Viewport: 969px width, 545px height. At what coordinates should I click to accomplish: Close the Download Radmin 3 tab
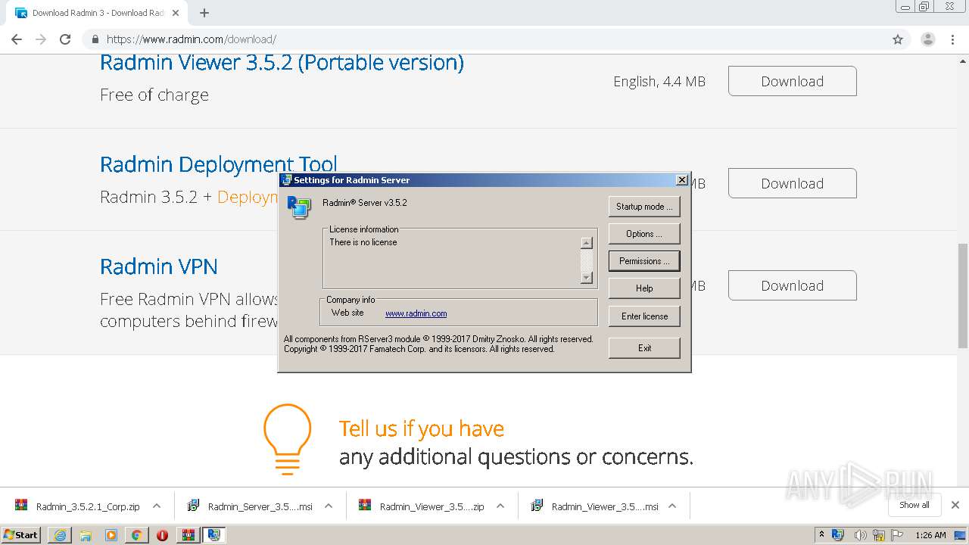[x=176, y=13]
